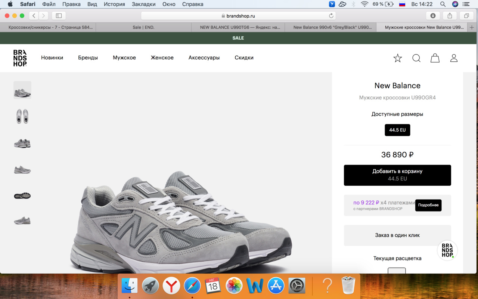This screenshot has height=299, width=478.
Task: Go to BRANDSHOP logo home link
Action: 20,58
